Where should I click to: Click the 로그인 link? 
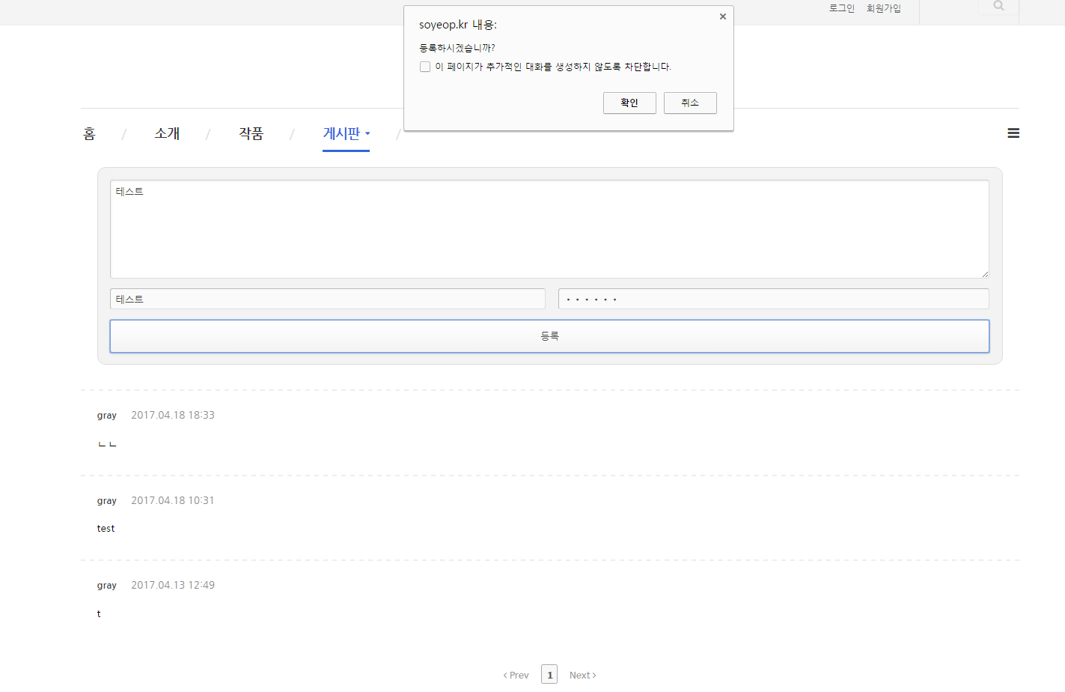(840, 9)
